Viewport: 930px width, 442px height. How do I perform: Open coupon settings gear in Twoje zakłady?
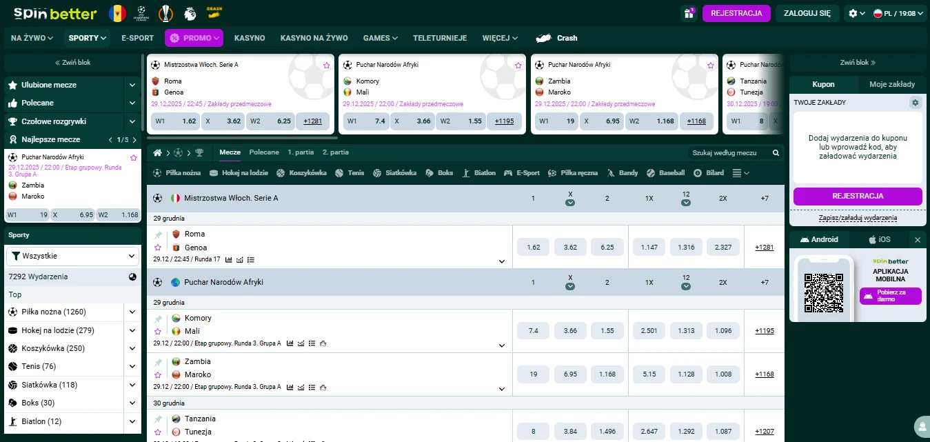[x=915, y=103]
